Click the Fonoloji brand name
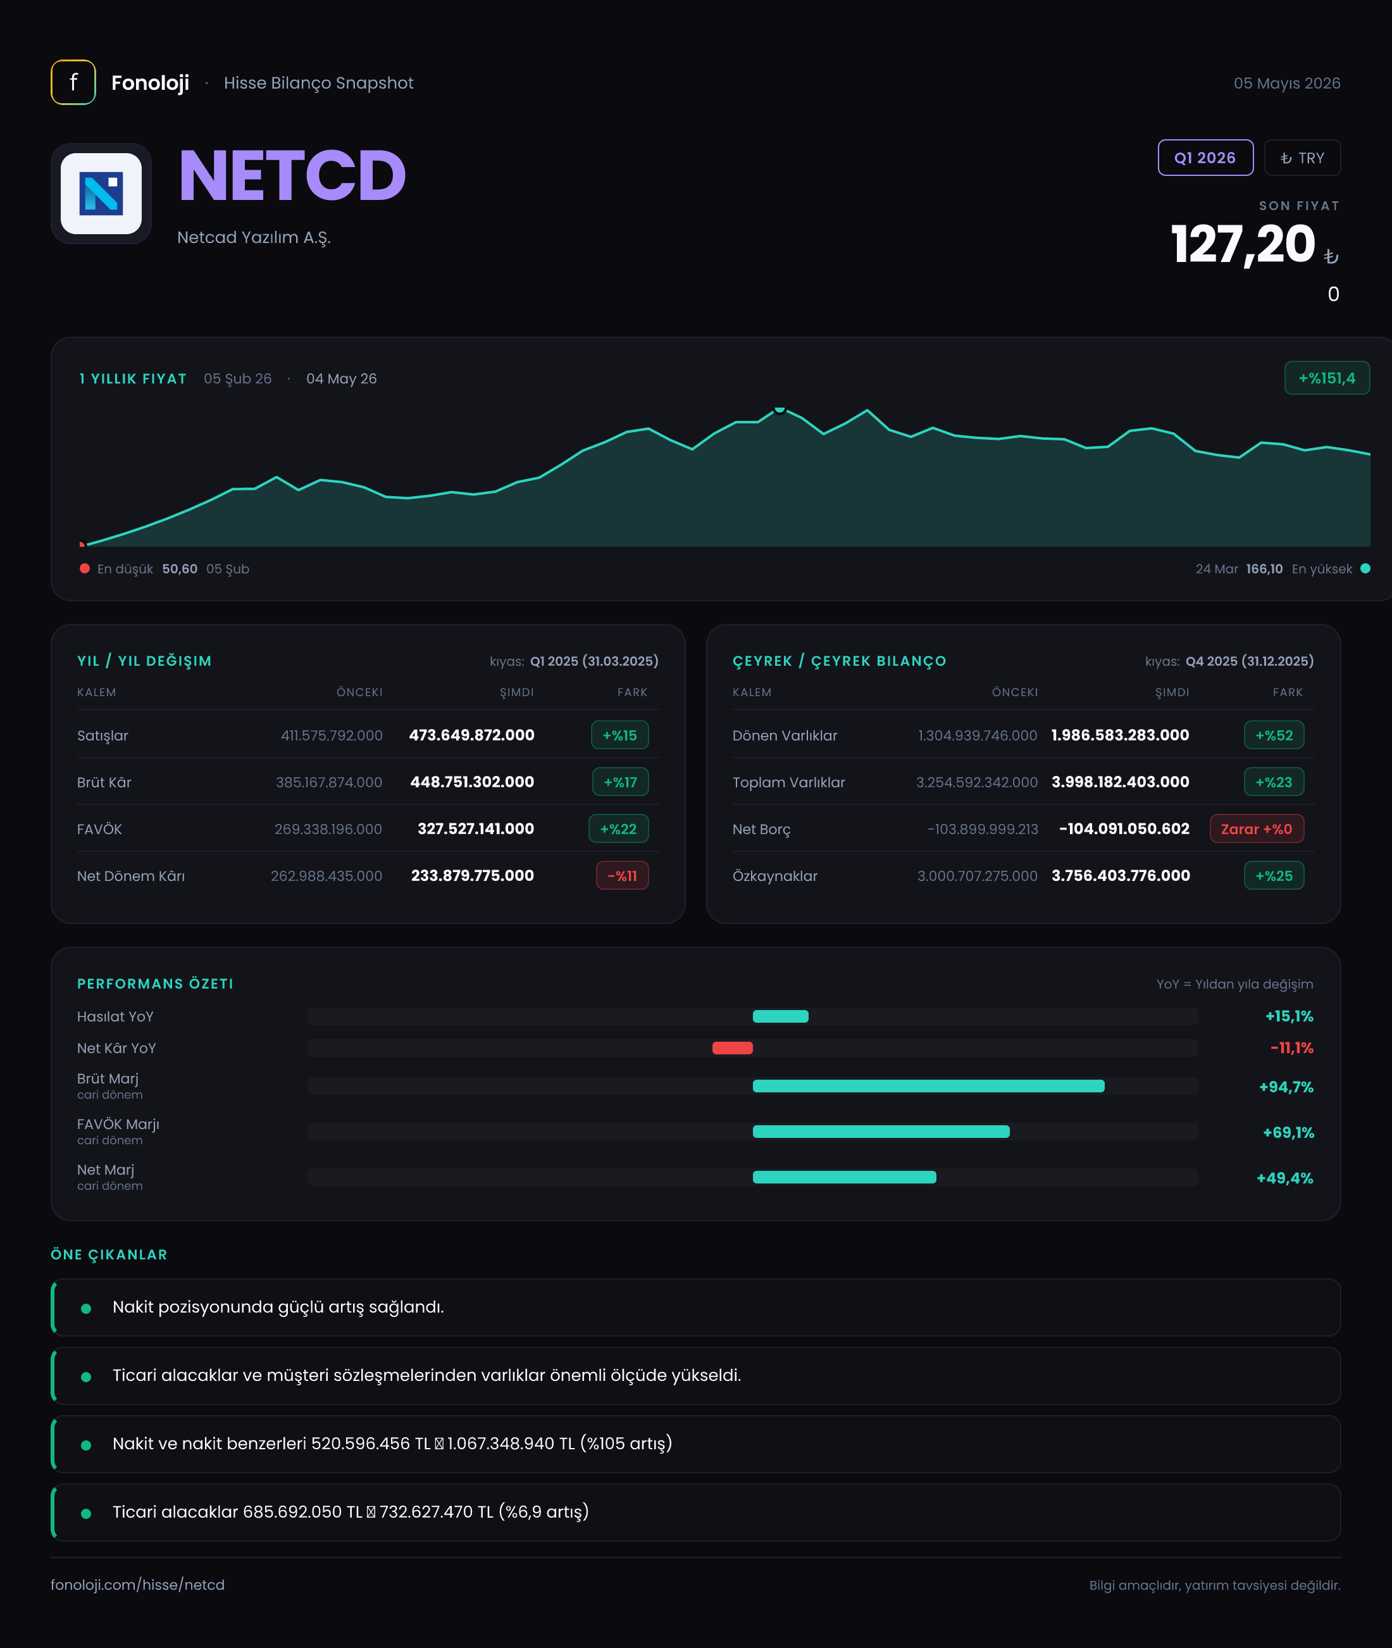Image resolution: width=1392 pixels, height=1648 pixels. pos(150,83)
